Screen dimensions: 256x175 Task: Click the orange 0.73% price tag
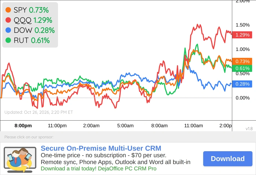pyautogui.click(x=242, y=61)
